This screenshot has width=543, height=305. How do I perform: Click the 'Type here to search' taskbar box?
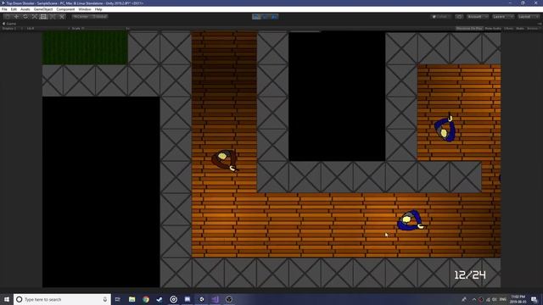62,299
